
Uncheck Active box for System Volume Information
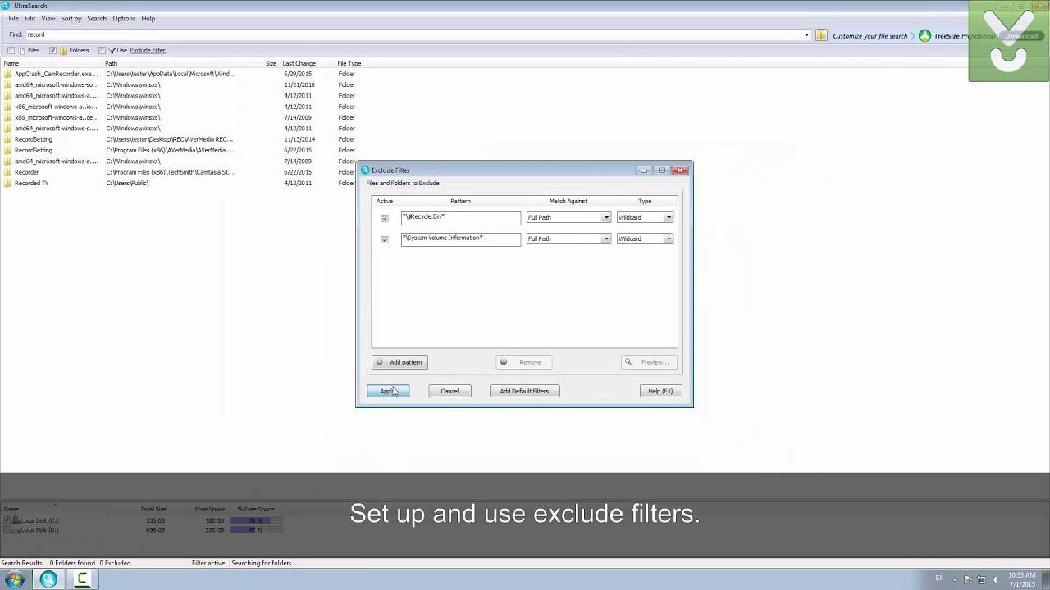coord(385,239)
